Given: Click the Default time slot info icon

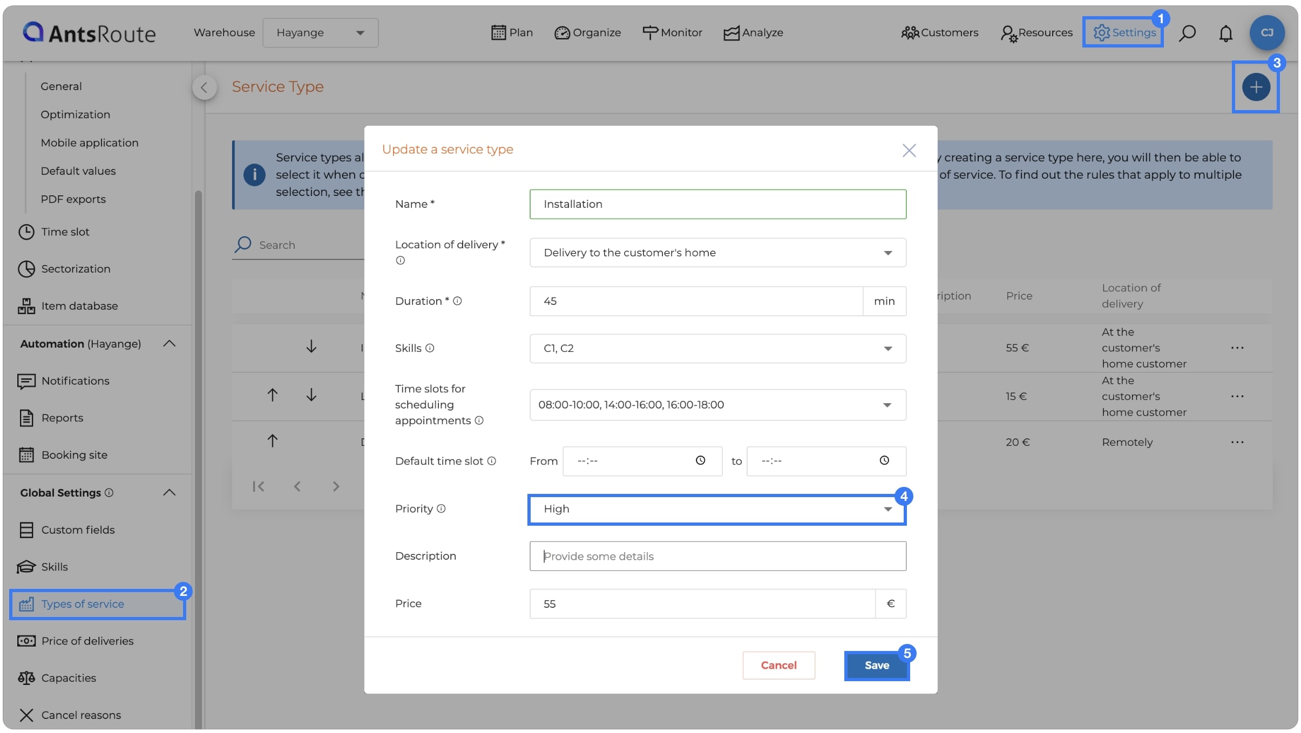Looking at the screenshot, I should click(x=491, y=461).
